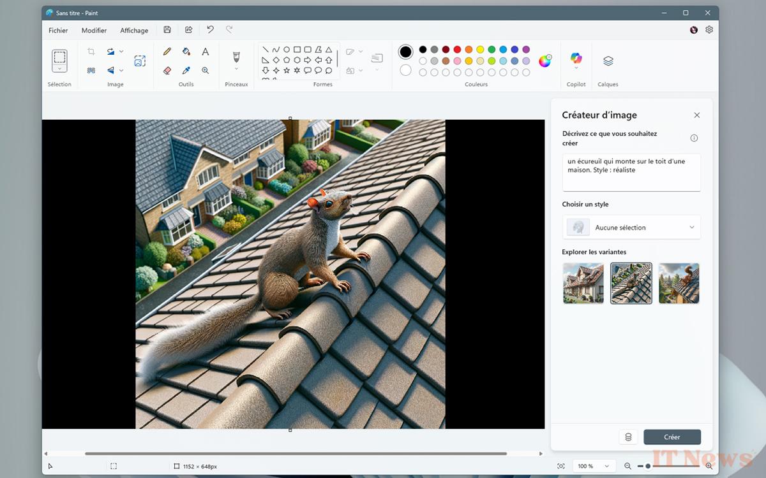The image size is (766, 478).
Task: Click the info icon beside the description label
Action: (694, 138)
